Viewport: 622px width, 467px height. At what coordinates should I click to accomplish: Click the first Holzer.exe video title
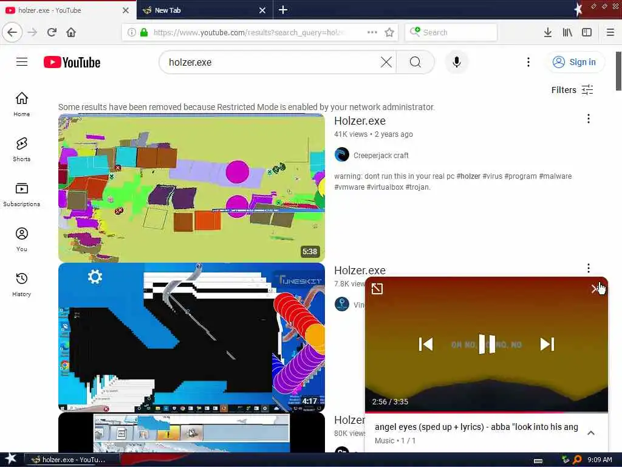[x=360, y=121]
